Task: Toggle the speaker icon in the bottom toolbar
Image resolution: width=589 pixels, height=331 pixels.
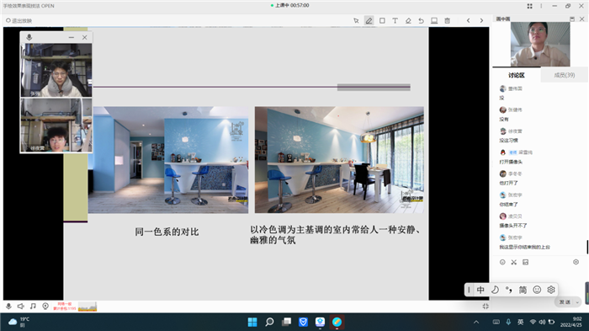Action: (x=21, y=307)
